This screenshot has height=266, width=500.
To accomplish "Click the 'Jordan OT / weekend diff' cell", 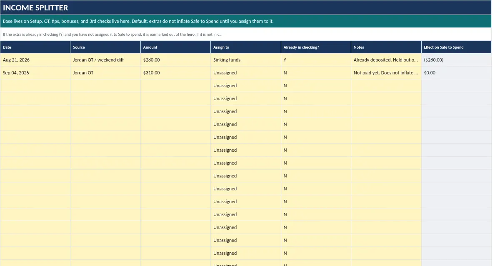I will click(105, 60).
